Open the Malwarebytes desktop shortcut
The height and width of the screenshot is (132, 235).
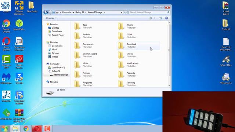point(6,78)
